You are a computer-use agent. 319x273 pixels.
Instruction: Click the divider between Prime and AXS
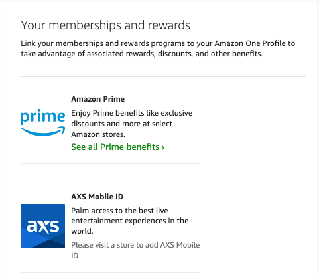tap(110, 163)
